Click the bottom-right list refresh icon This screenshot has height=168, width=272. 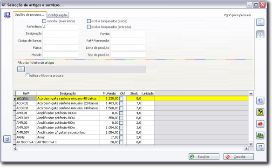(260, 147)
